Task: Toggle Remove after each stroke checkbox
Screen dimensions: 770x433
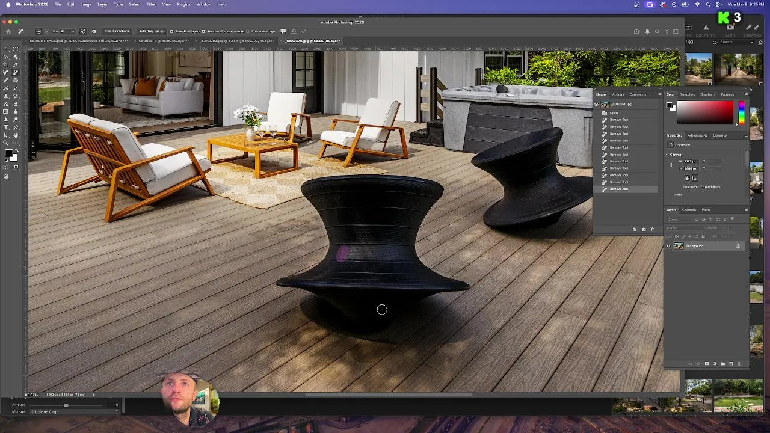Action: [203, 31]
